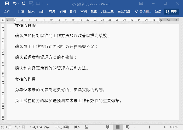Click the 登录 sign-in link

point(158,11)
